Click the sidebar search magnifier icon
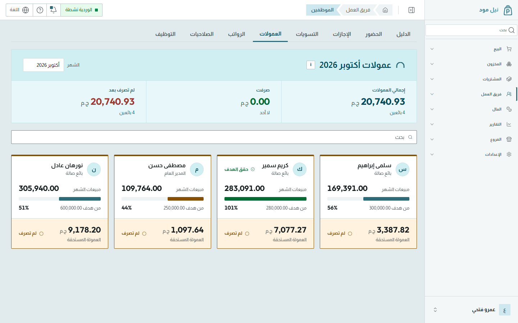518x323 pixels. click(x=512, y=30)
